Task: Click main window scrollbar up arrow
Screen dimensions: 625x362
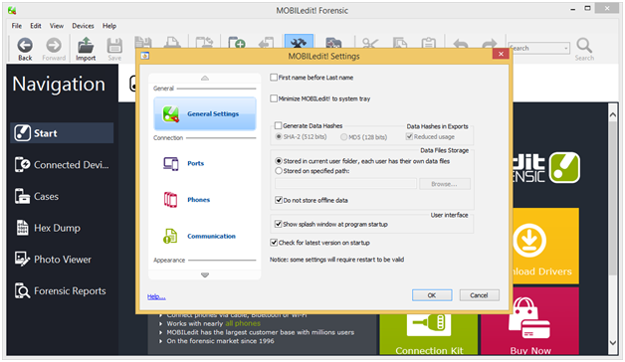Action: pyautogui.click(x=613, y=114)
